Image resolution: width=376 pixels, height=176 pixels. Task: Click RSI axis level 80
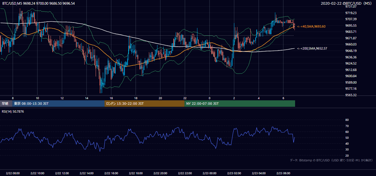[347, 120]
